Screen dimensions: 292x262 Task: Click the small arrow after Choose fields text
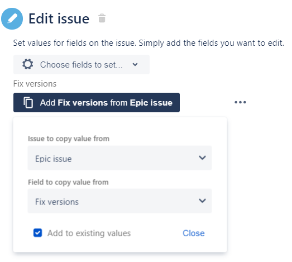[x=135, y=65]
